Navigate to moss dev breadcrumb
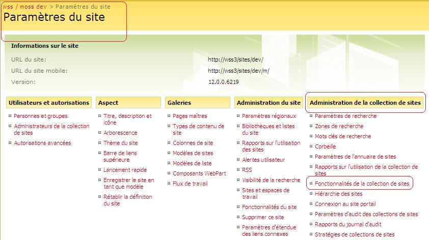This screenshot has width=429, height=240. tap(35, 7)
